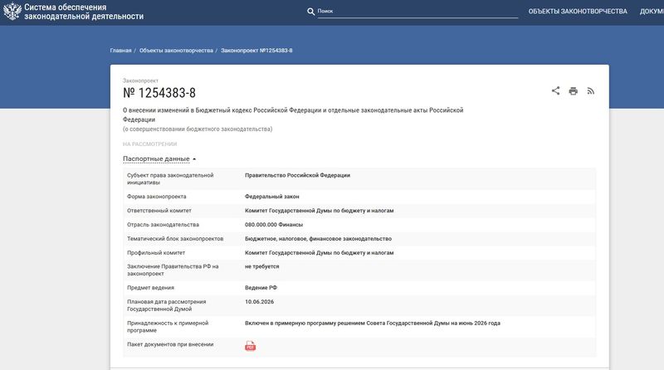Open ОБЪЕКТЫ ЗАКОНОТВОРЧЕСТВА menu item

coord(578,12)
